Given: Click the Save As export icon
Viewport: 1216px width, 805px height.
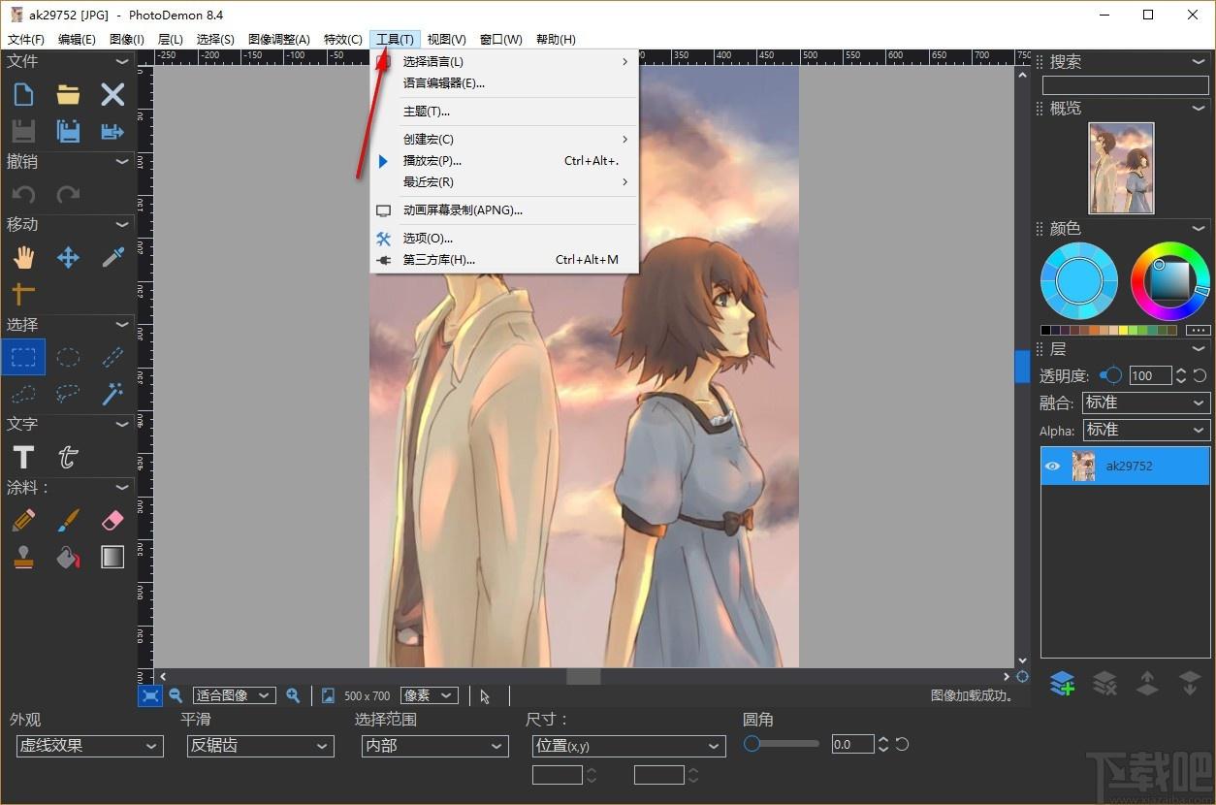Looking at the screenshot, I should coord(112,131).
